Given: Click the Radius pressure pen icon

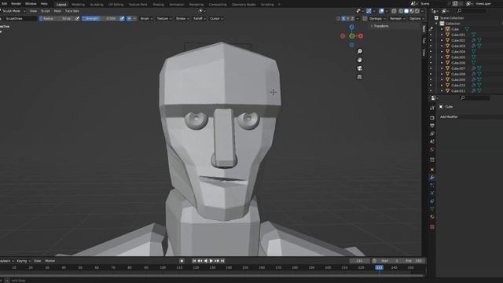Looking at the screenshot, I should pyautogui.click(x=77, y=19).
